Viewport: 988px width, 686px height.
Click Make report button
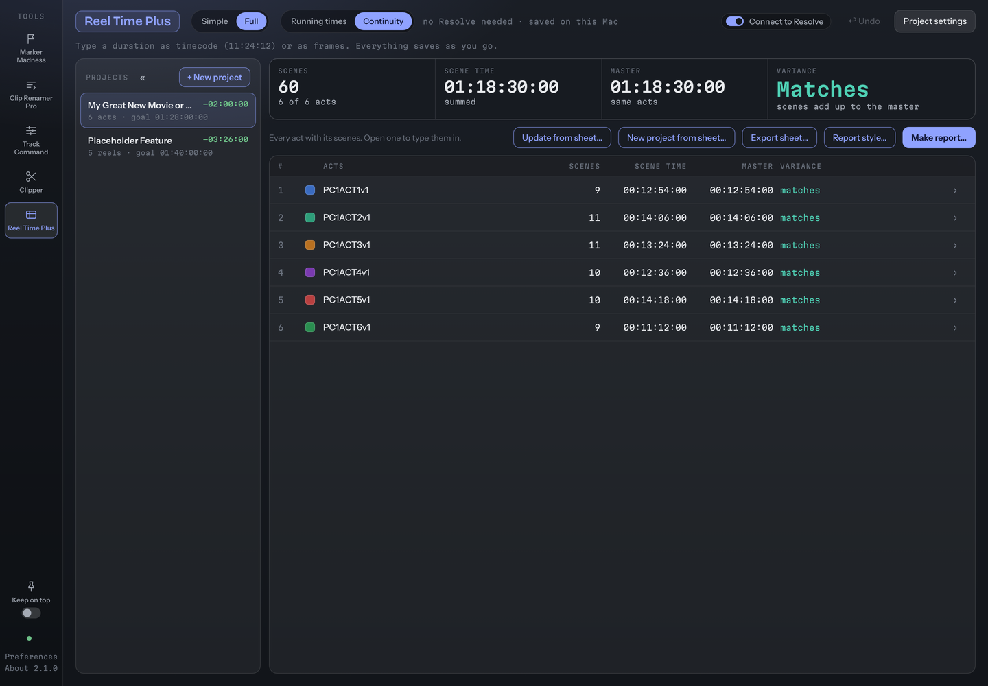[939, 138]
